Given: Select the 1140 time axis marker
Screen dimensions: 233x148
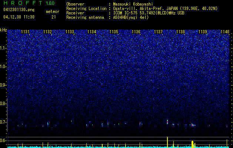Looking at the screenshot, I should [x=225, y=32].
